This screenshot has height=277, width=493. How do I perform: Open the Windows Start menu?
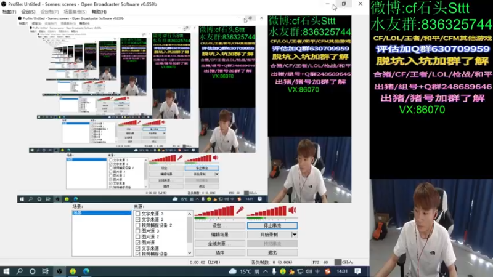point(6,271)
